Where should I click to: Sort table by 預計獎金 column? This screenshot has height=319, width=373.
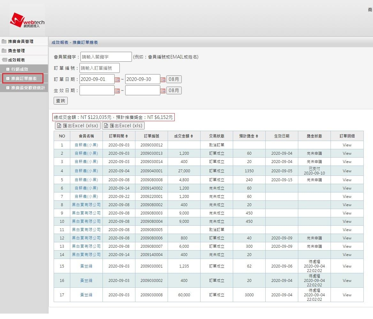[249, 136]
